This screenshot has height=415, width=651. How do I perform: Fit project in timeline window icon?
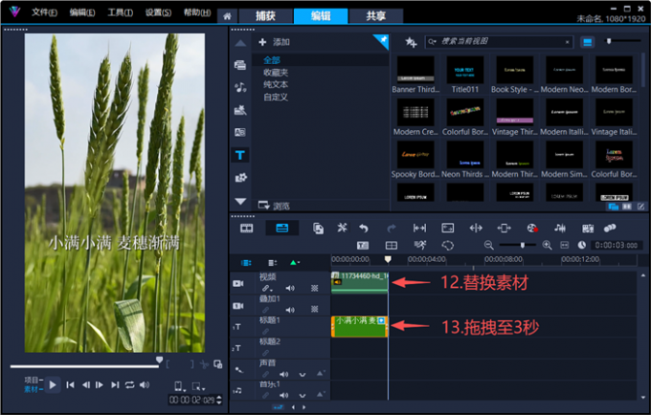tap(565, 246)
